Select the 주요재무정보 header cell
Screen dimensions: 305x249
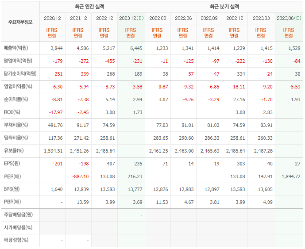[x=20, y=22]
